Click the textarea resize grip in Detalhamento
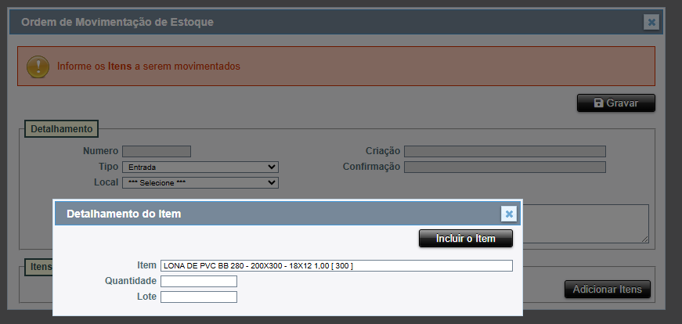 644,239
